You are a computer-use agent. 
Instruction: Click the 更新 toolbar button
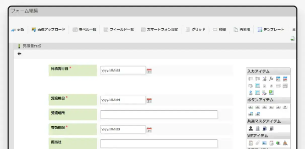[x=17, y=29]
